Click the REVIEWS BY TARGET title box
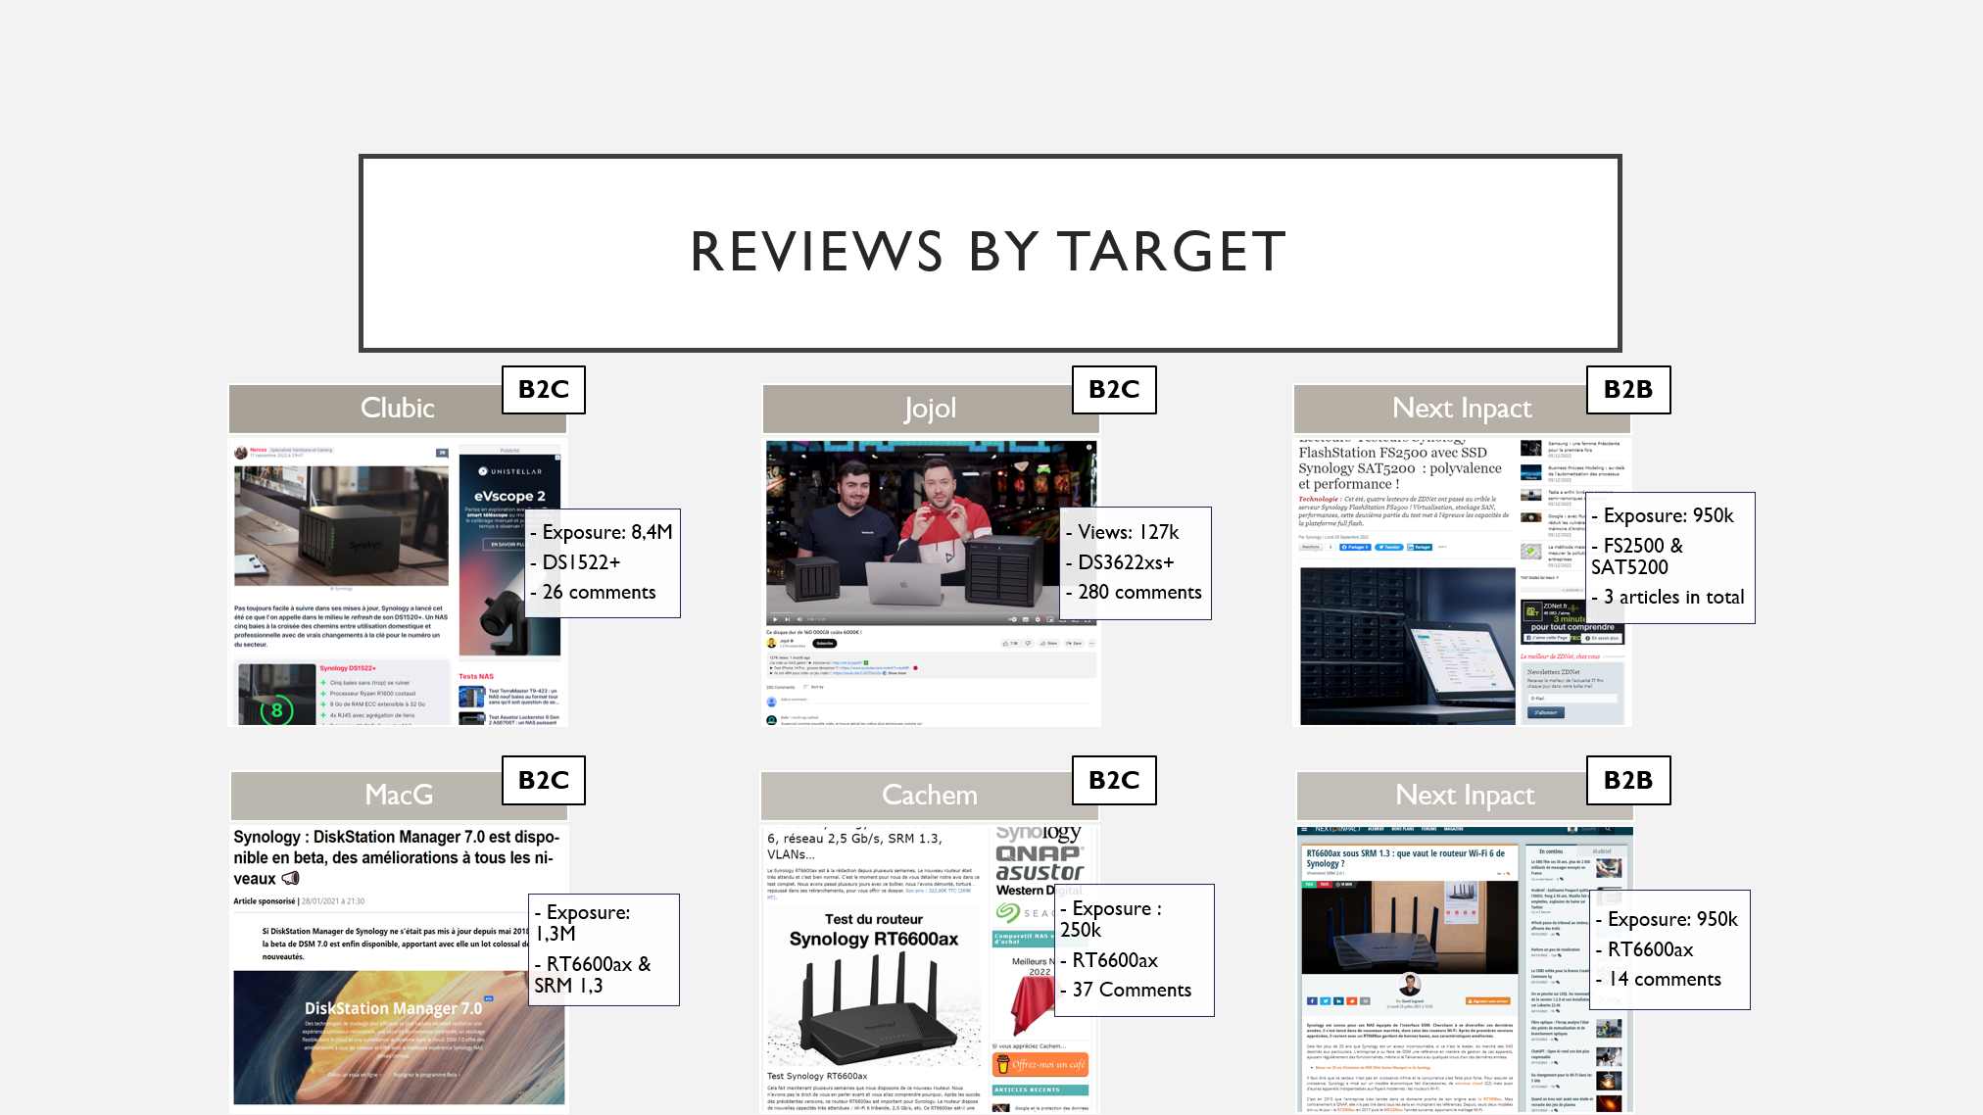The width and height of the screenshot is (1983, 1115). [x=990, y=253]
